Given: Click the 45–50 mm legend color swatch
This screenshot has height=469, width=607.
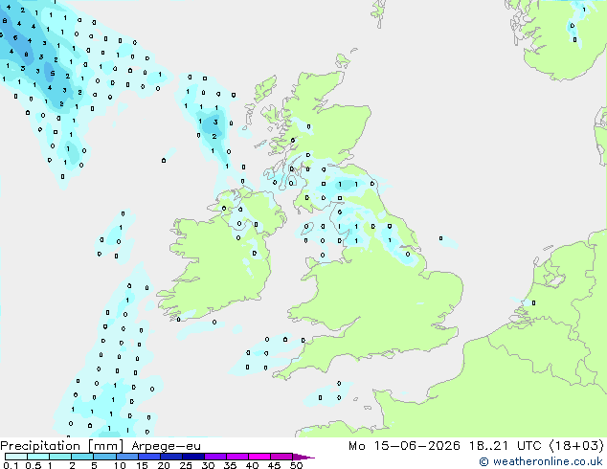Looking at the screenshot, I should click(281, 457).
